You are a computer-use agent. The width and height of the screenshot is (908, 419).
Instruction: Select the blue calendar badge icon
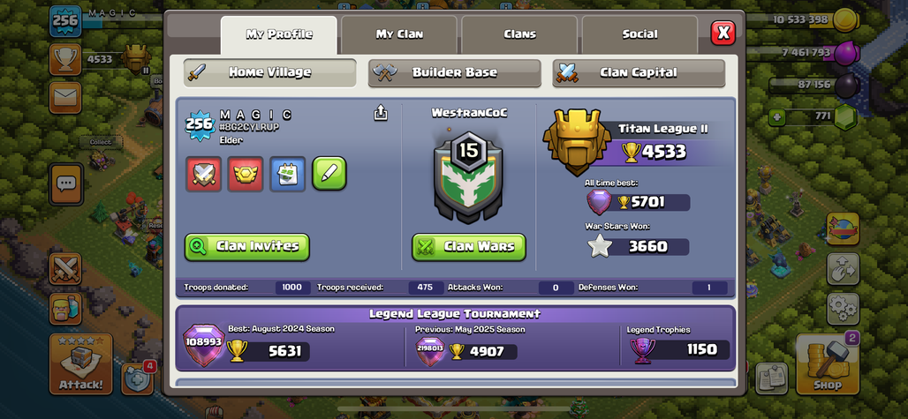coord(287,174)
